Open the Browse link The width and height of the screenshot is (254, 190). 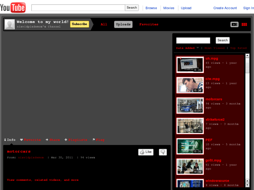pos(151,8)
